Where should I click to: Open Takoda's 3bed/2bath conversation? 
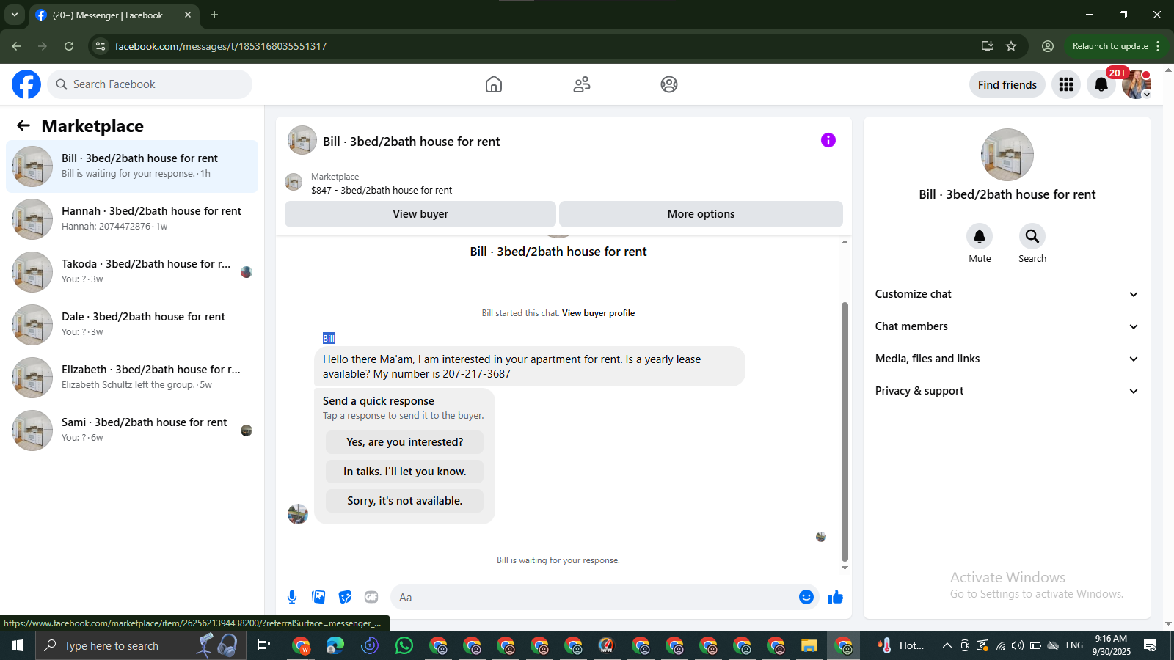(x=132, y=271)
